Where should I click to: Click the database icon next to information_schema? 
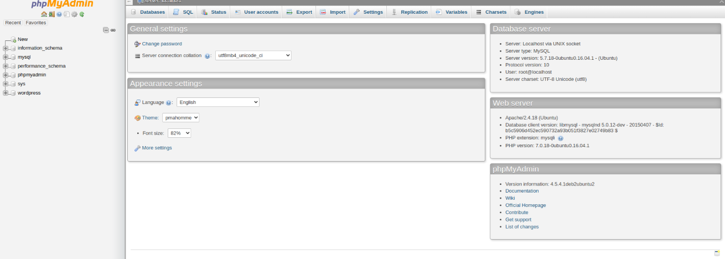(13, 48)
